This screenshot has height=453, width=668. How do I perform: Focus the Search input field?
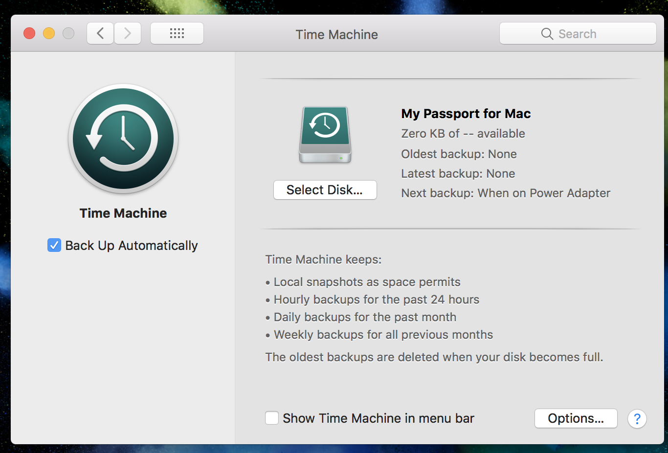(x=578, y=33)
